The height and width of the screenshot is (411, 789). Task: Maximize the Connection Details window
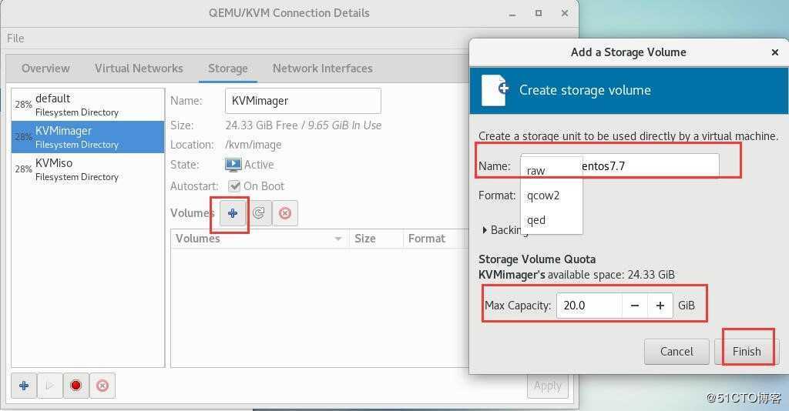click(539, 13)
